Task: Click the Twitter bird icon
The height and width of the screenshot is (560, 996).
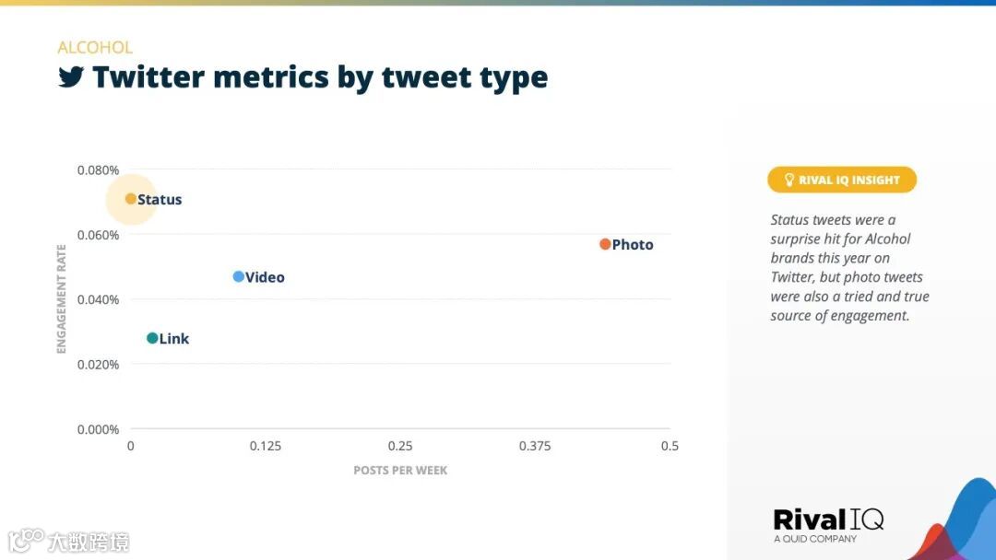Action: coord(70,77)
